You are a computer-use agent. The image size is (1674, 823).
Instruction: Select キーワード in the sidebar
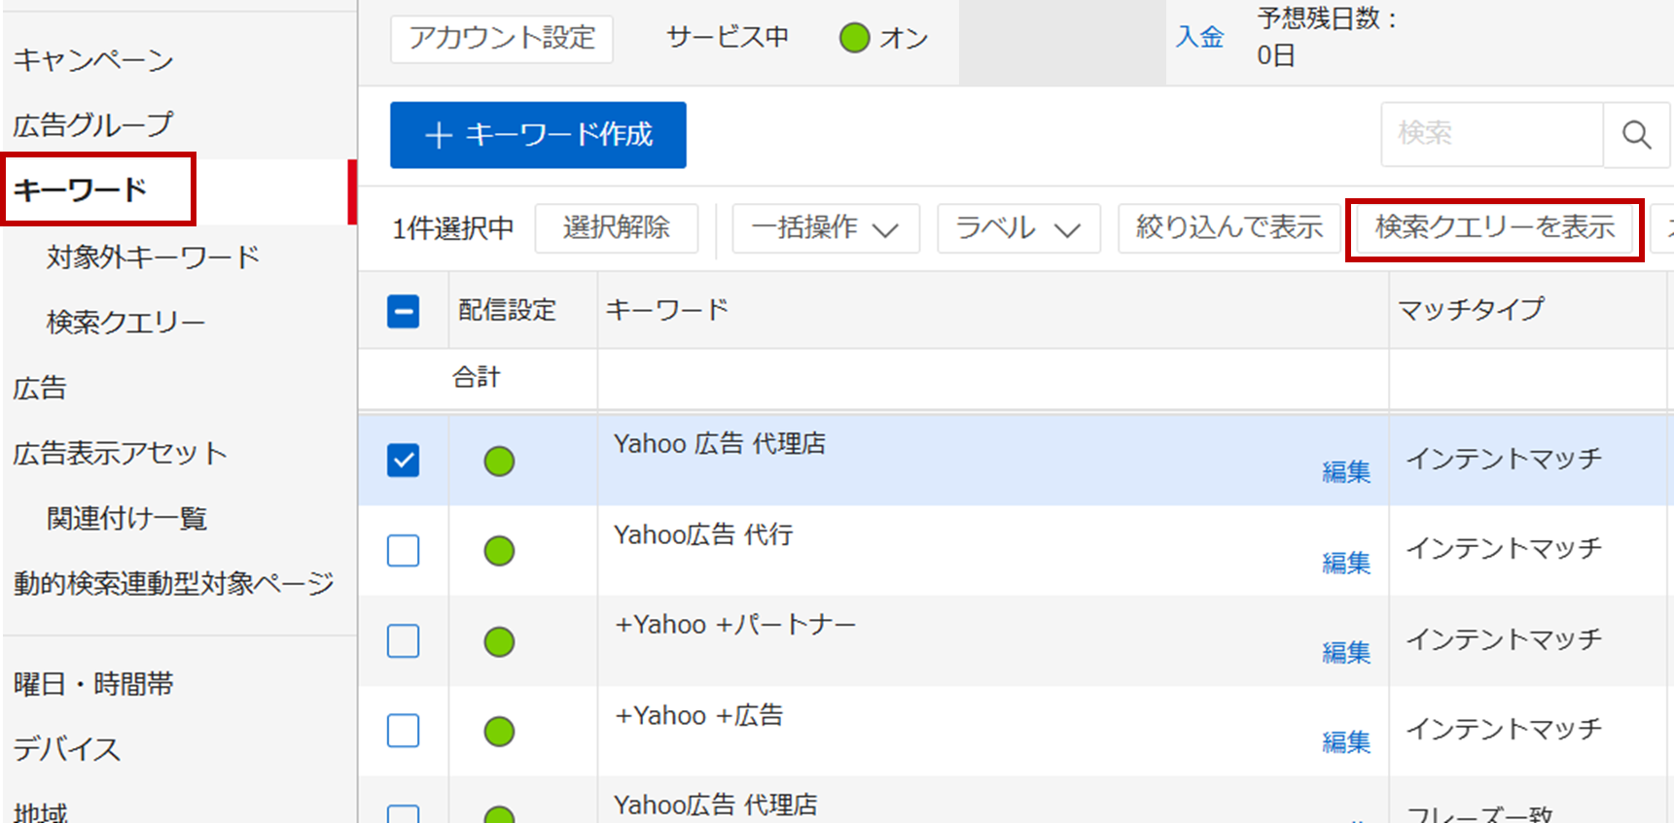(x=81, y=189)
